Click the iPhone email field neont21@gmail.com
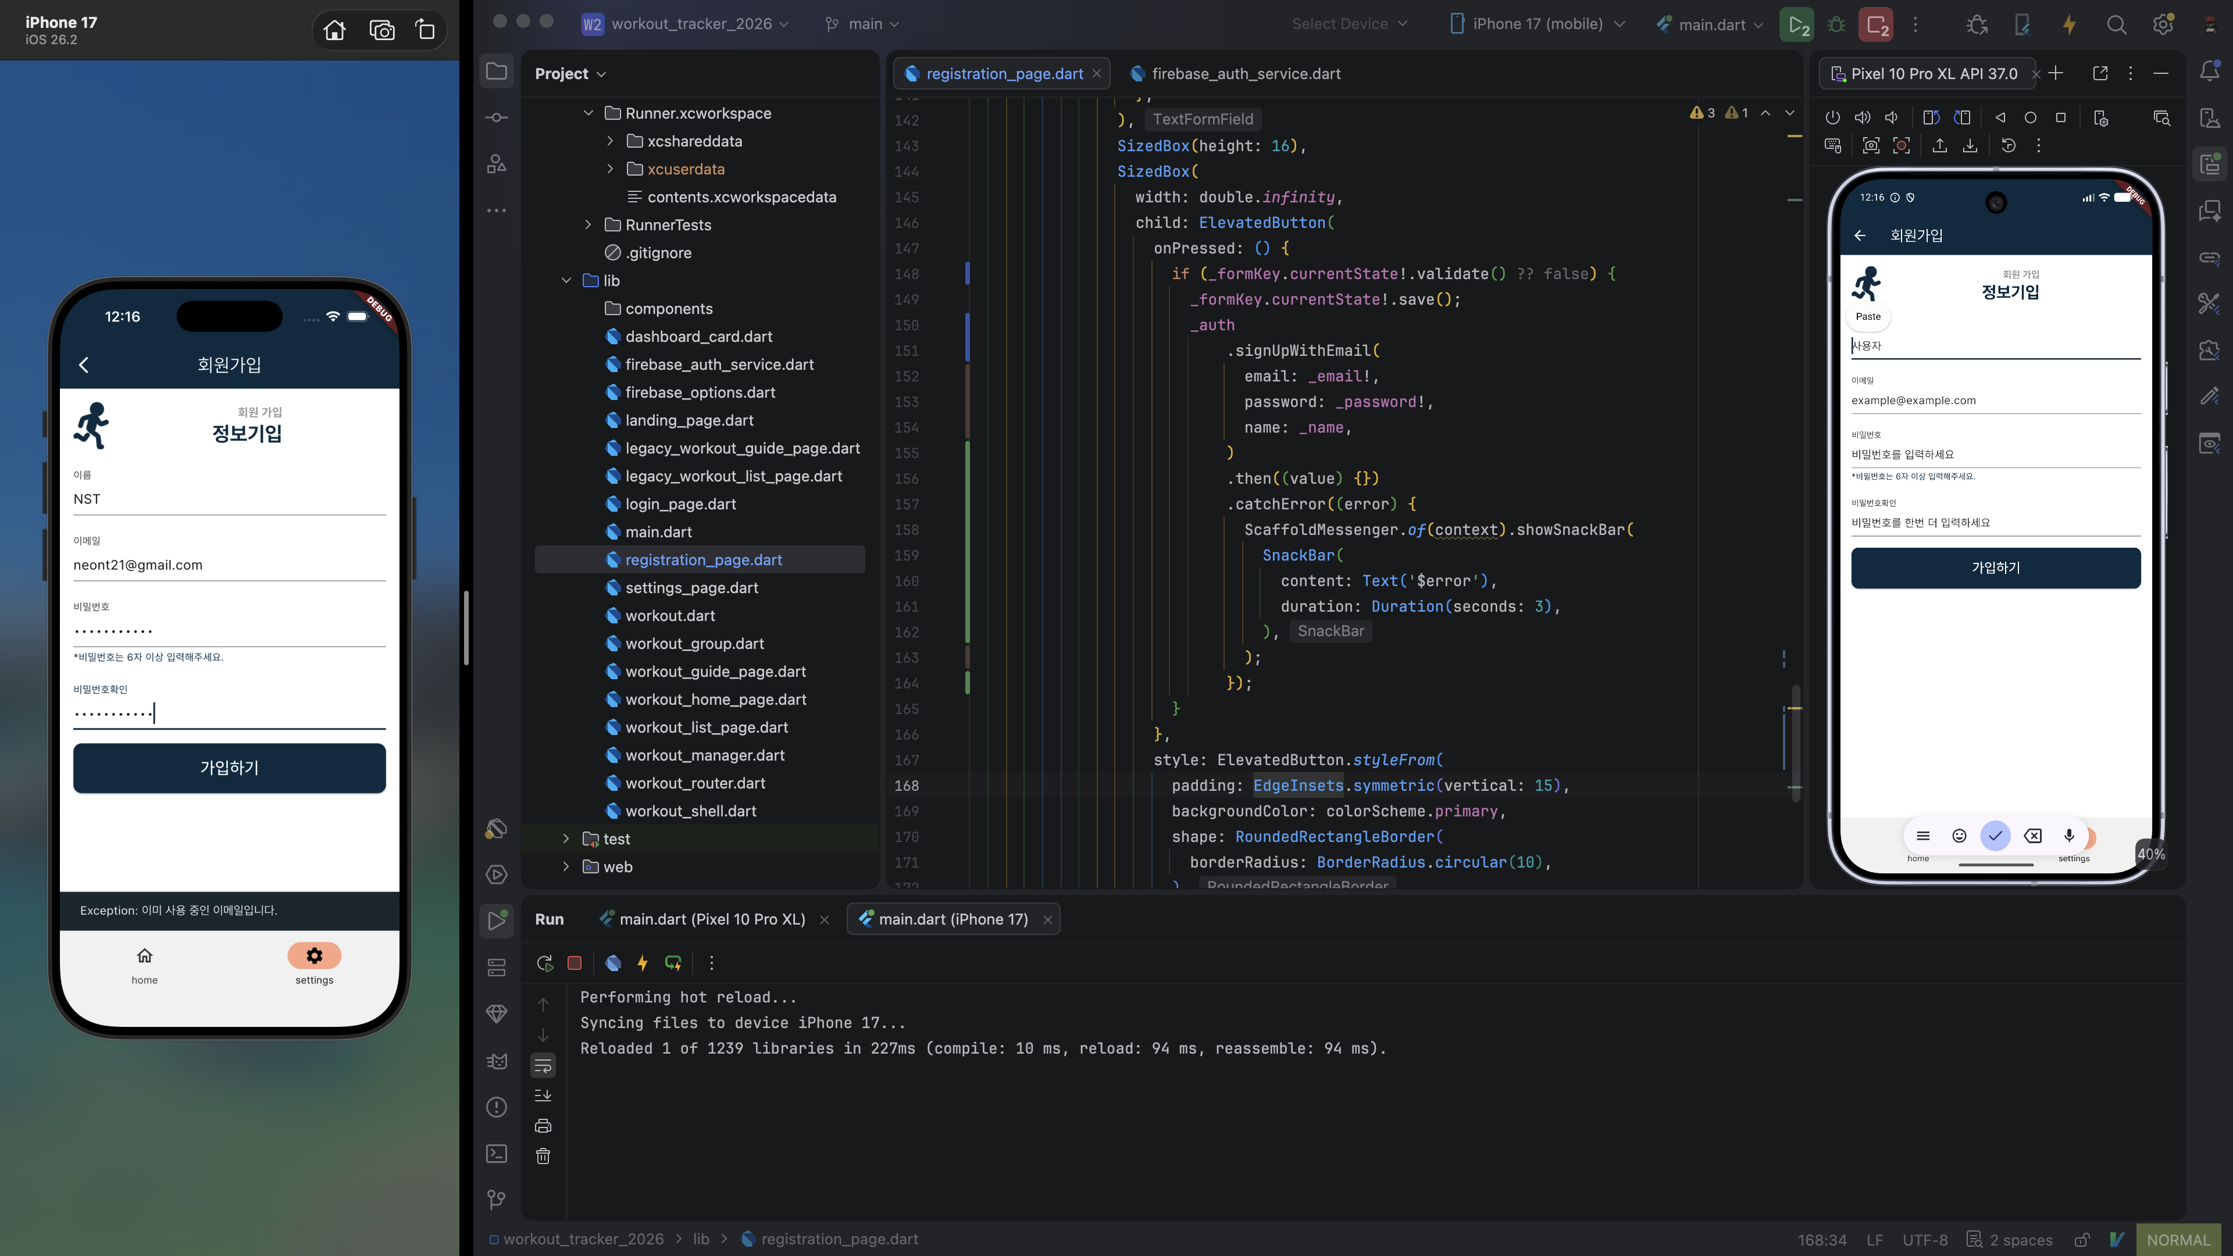The width and height of the screenshot is (2233, 1256). coord(229,564)
